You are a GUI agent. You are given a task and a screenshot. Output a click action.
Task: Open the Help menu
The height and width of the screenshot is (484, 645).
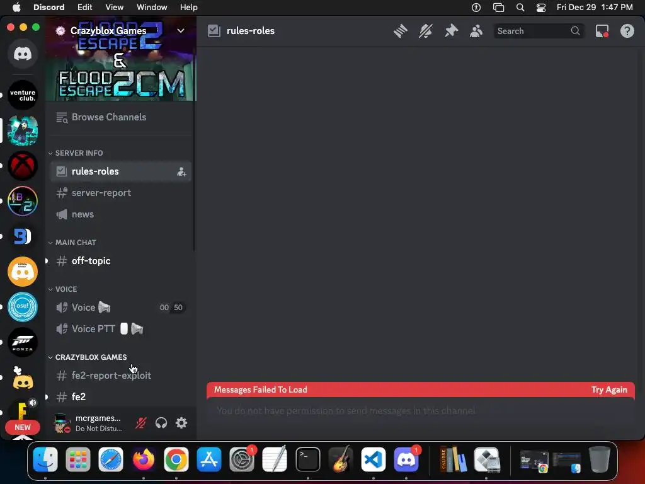coord(189,7)
